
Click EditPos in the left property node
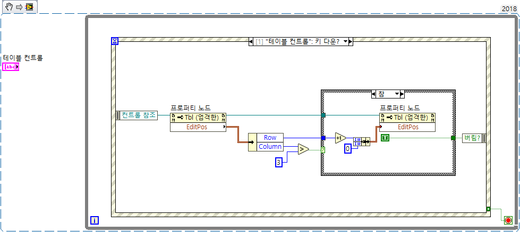198,127
